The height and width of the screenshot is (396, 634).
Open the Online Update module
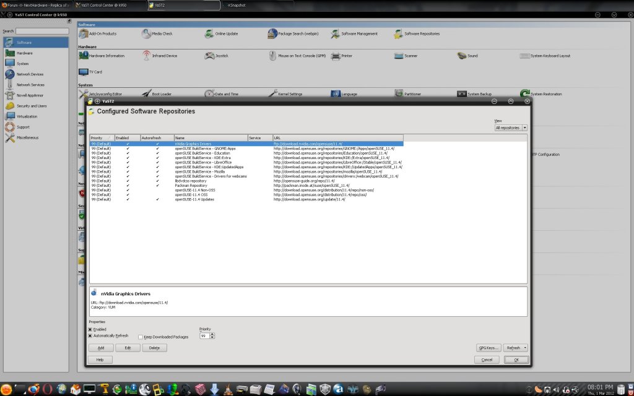(x=221, y=34)
